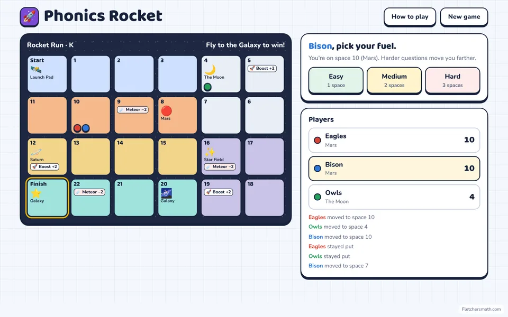This screenshot has height=317, width=508.
Task: Select the Bison player card
Action: point(394,169)
